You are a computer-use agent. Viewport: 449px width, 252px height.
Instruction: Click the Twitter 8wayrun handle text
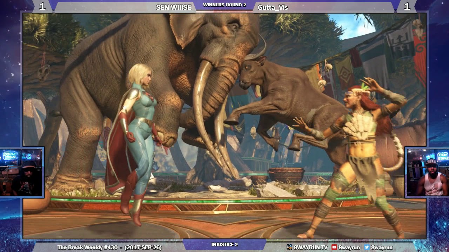(x=382, y=247)
